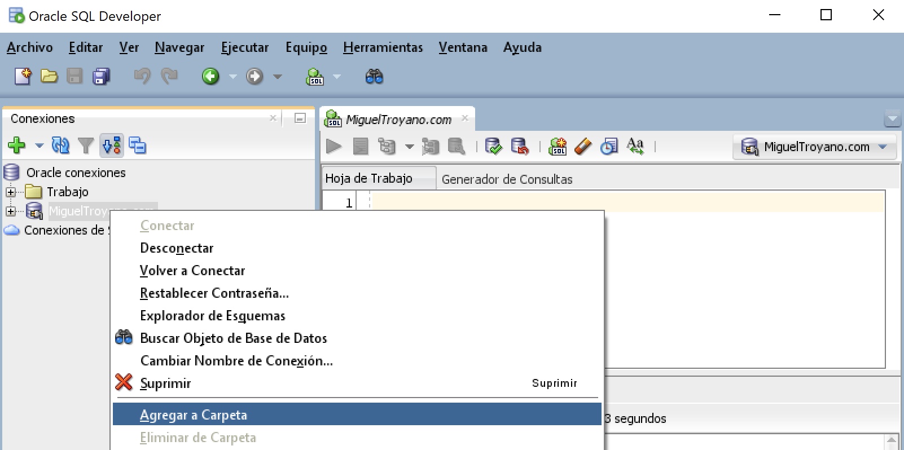Open the Ejecutar menu
Viewport: 904px width, 450px height.
point(245,47)
